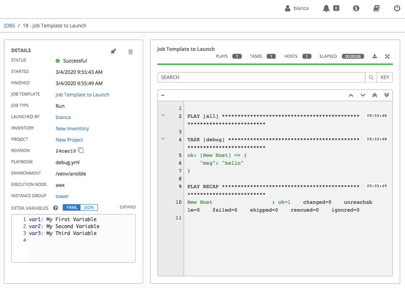Open the notifications bell
This screenshot has width=405, height=288.
click(x=326, y=9)
